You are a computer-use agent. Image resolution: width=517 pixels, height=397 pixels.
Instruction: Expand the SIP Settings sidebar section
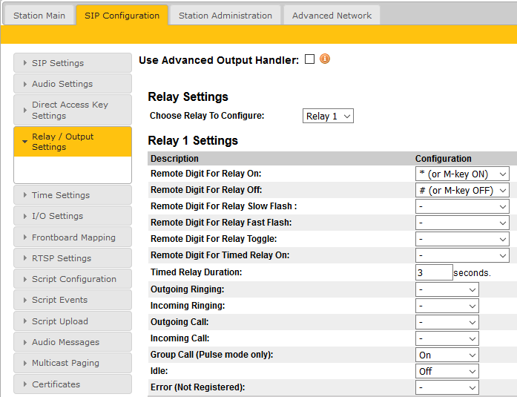[72, 63]
